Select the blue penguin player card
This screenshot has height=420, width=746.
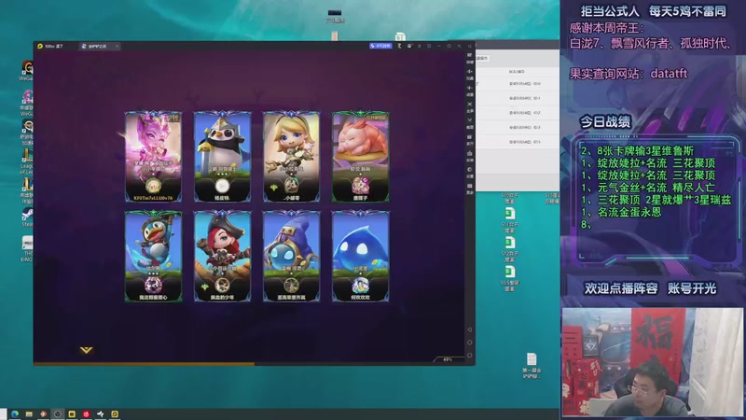click(x=153, y=256)
